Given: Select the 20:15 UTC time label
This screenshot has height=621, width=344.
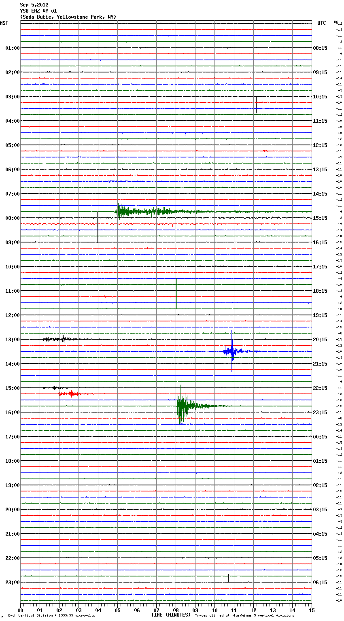Looking at the screenshot, I should click(320, 339).
